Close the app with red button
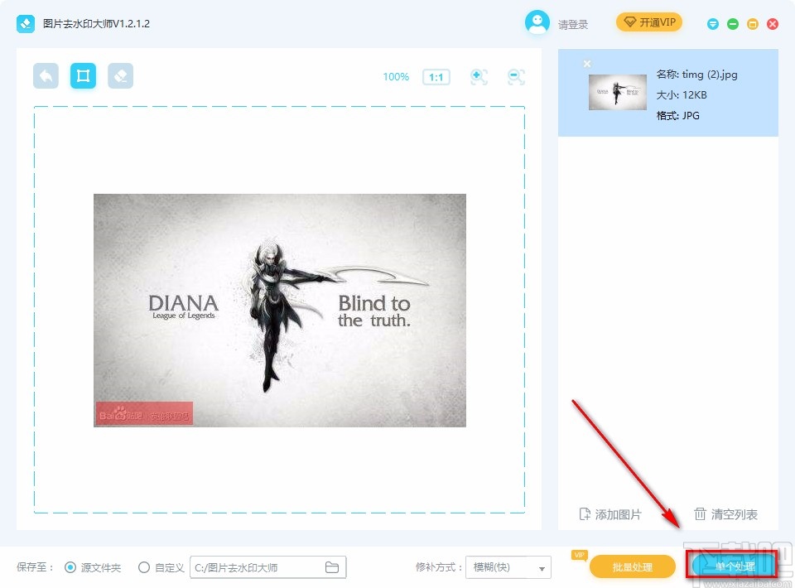The width and height of the screenshot is (795, 588). coord(772,24)
